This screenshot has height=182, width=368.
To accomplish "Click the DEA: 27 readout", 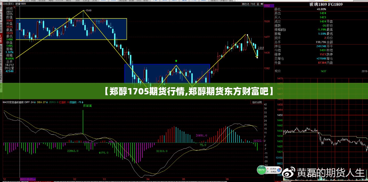I will coord(42,102).
